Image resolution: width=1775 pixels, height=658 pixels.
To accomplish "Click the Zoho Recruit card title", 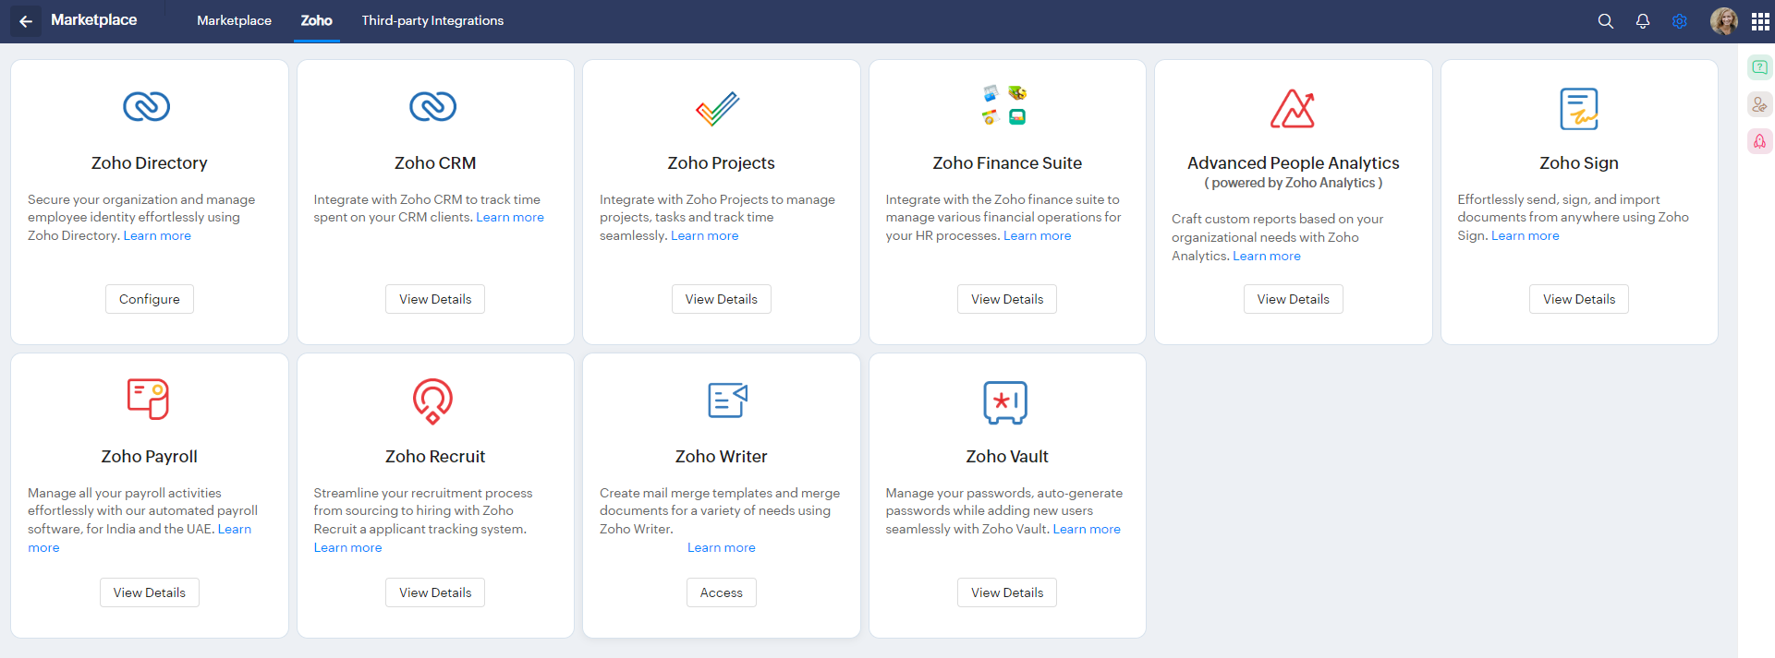I will (x=435, y=456).
